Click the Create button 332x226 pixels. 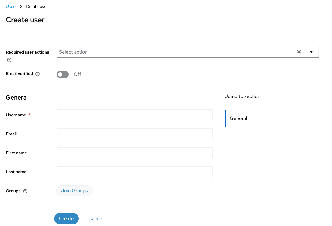tap(66, 219)
